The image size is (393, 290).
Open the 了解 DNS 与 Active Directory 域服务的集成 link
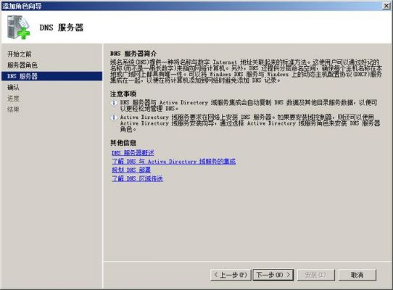[174, 162]
